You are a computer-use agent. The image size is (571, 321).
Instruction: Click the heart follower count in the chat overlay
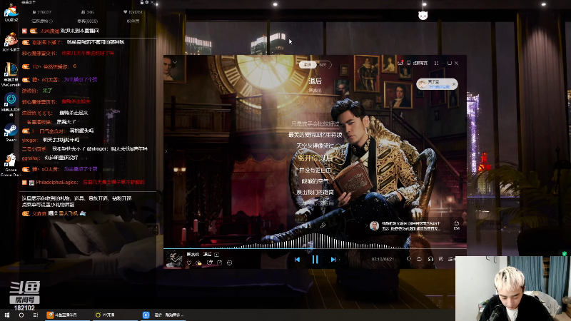[133, 12]
